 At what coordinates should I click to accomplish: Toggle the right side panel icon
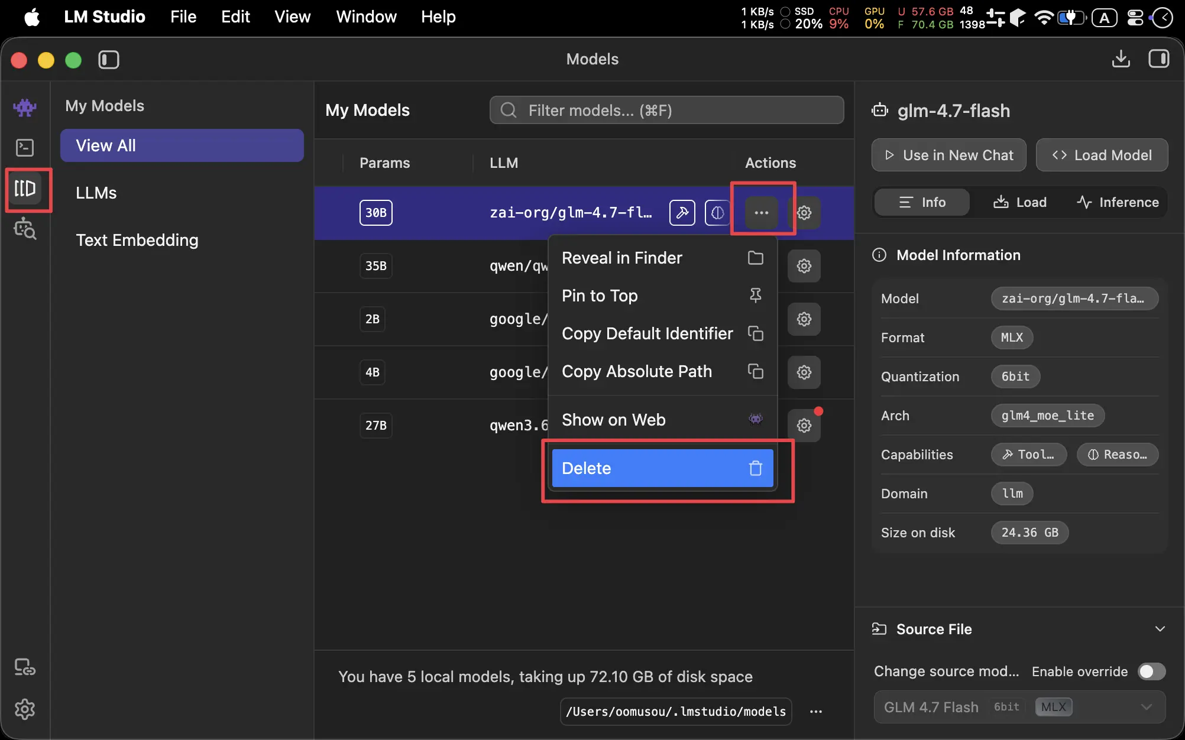point(1158,59)
